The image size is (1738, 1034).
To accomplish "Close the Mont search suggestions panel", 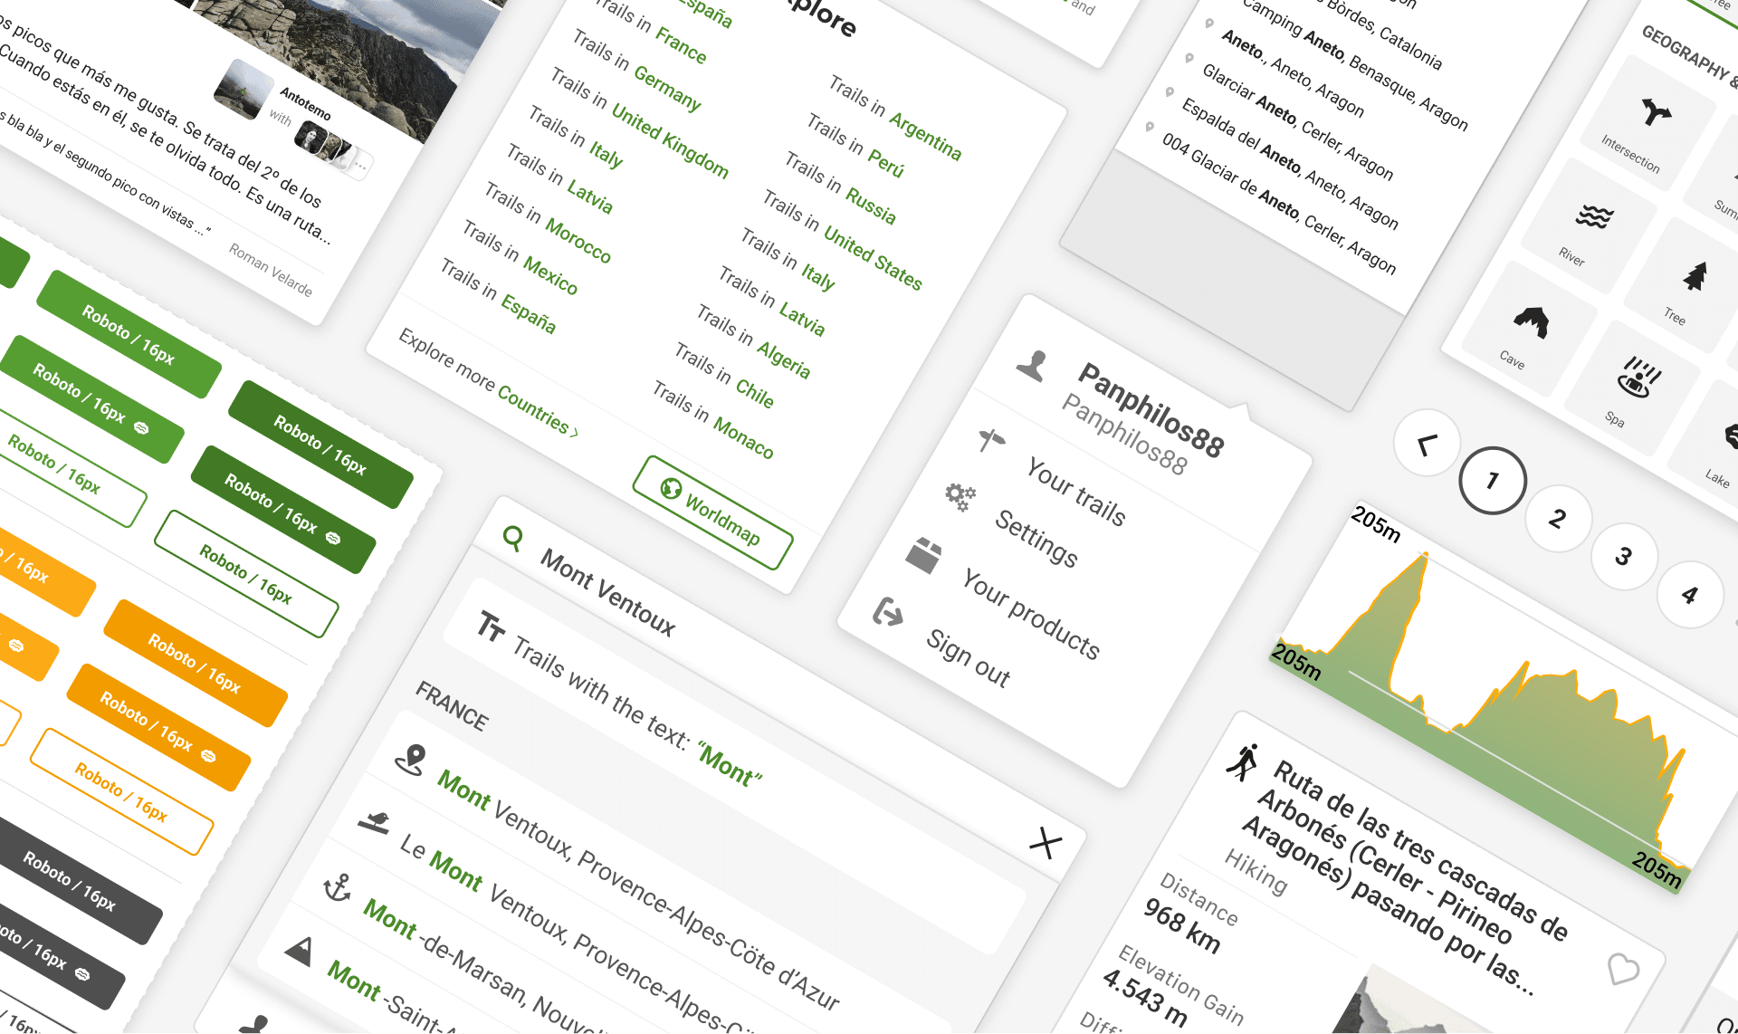I will [x=1046, y=843].
